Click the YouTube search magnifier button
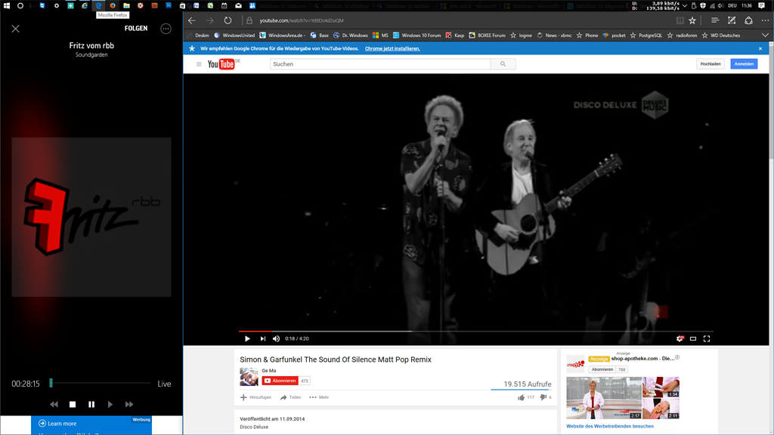 pos(503,64)
